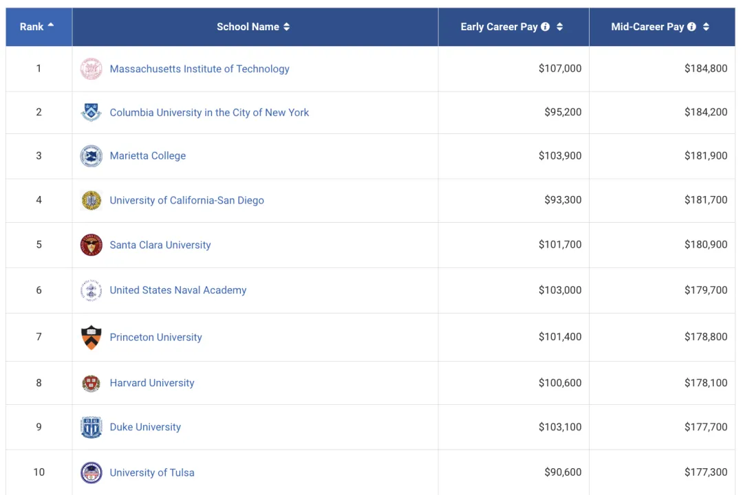This screenshot has width=743, height=495.
Task: Click rank number 1 cell
Action: [39, 69]
